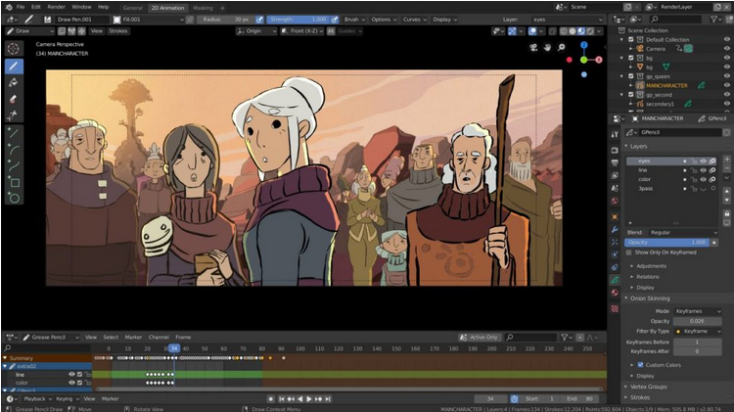734x412 pixels.
Task: Click the current frame 34 marker in timeline
Action: (174, 348)
